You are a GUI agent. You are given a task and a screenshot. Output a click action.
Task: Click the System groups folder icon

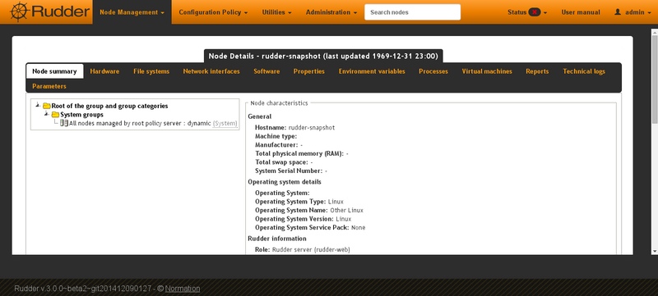coord(55,115)
